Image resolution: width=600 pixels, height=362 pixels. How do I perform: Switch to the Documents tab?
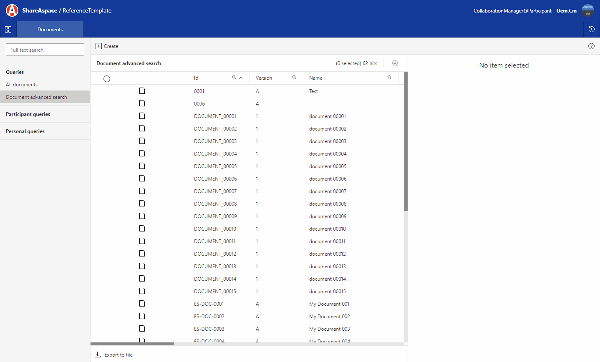50,29
